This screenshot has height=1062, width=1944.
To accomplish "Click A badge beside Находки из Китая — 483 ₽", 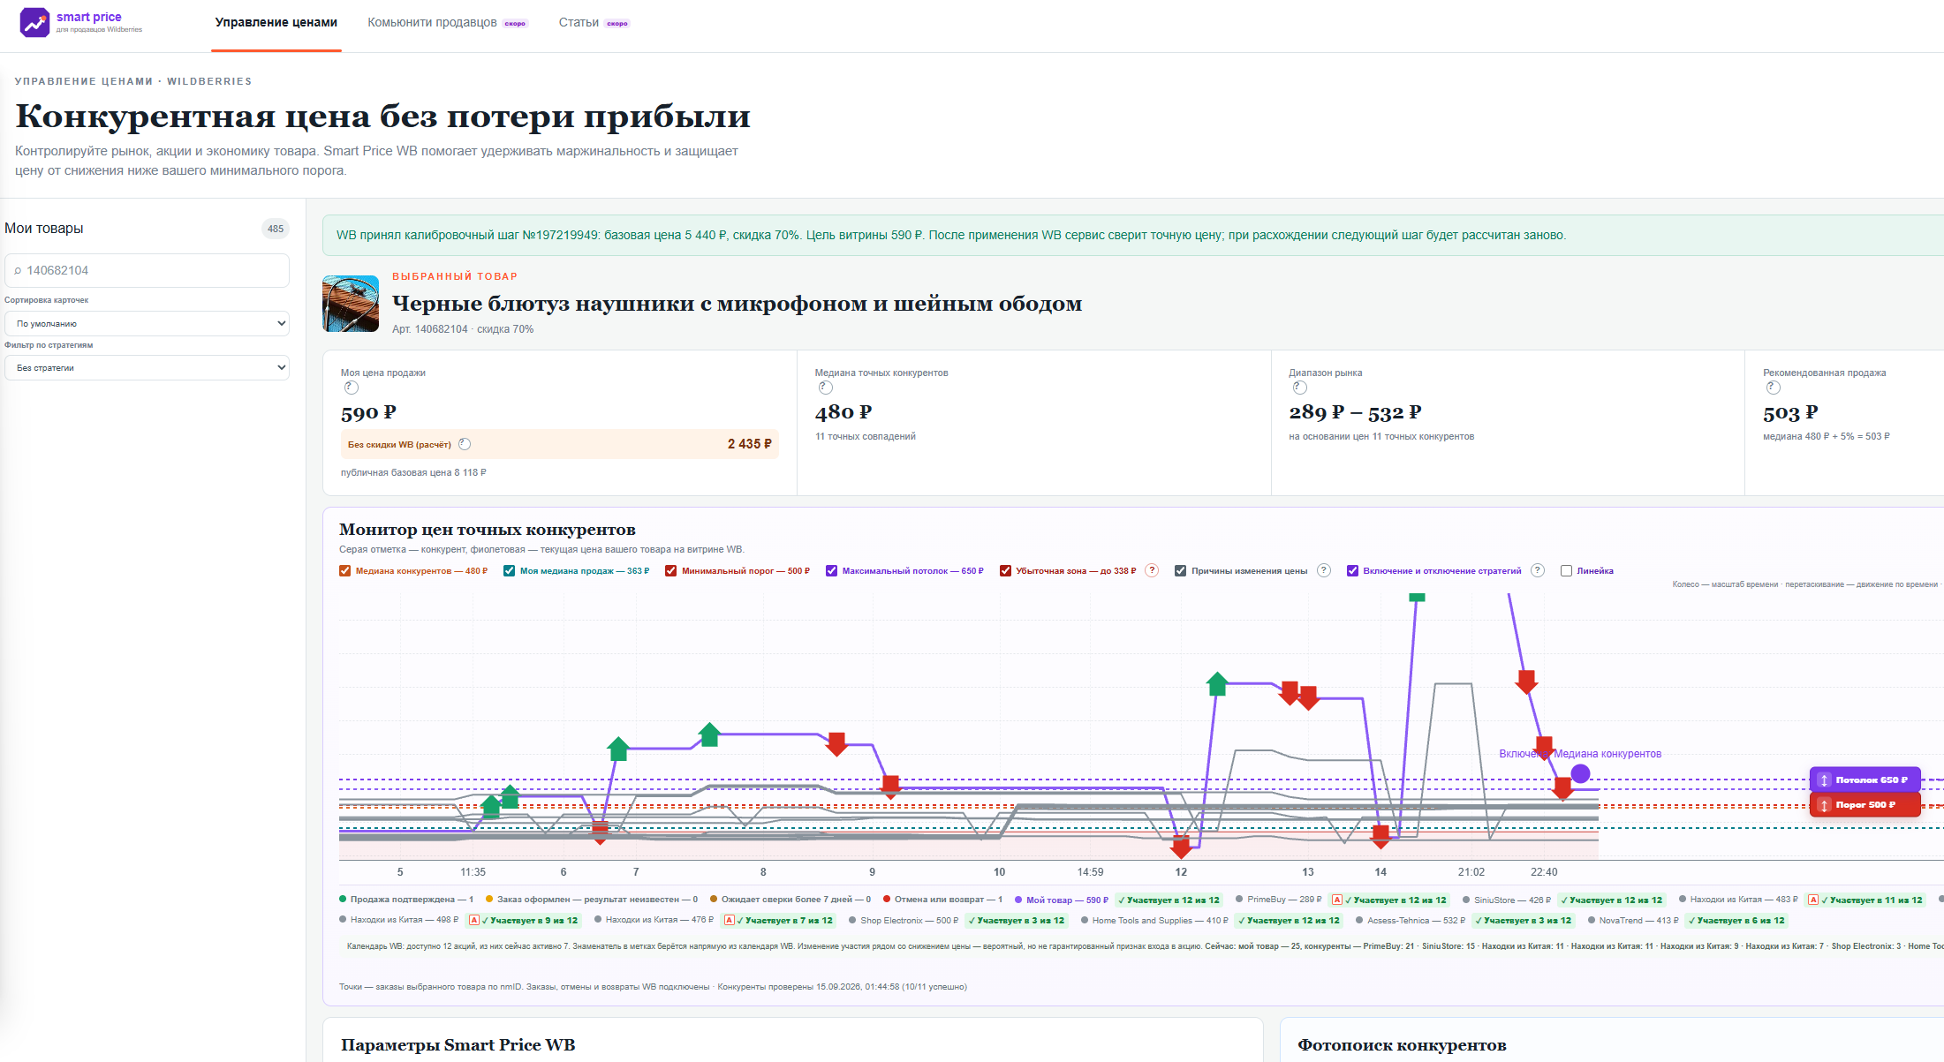I will (x=1812, y=900).
